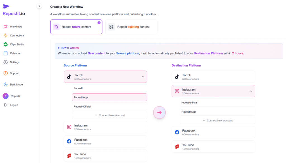
Task: Click the pink arrow between source and destination
Action: [159, 113]
